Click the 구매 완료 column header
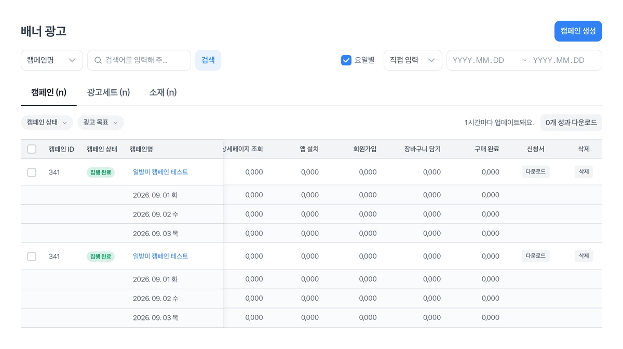Viewport: 623px width, 349px height. coord(487,149)
